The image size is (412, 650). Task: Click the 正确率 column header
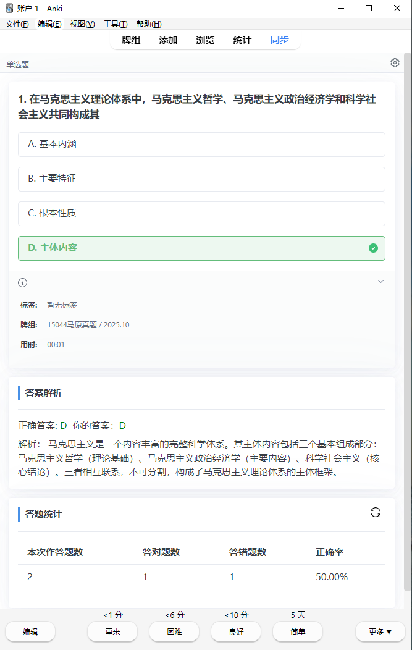(329, 552)
